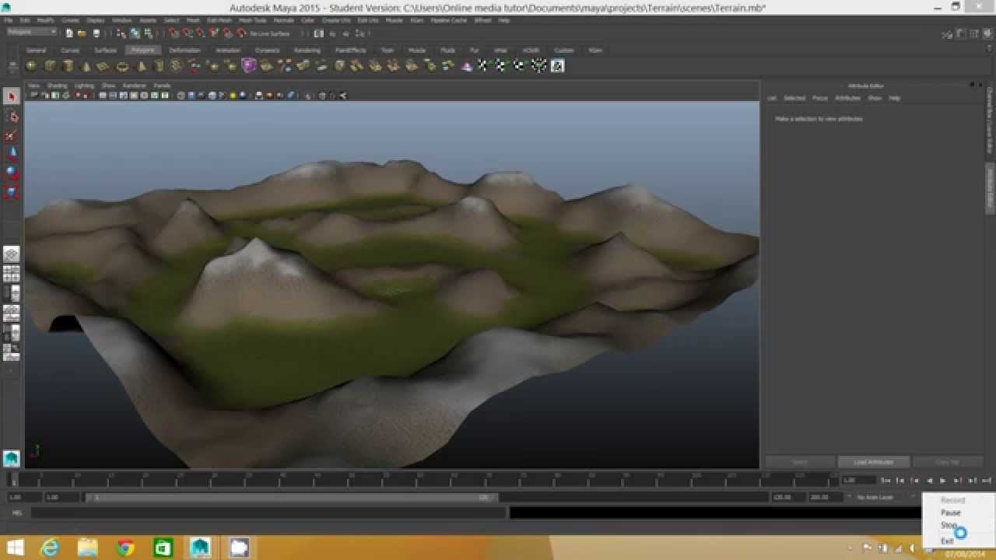Click the Load Attributes button
996x560 pixels.
[873, 462]
